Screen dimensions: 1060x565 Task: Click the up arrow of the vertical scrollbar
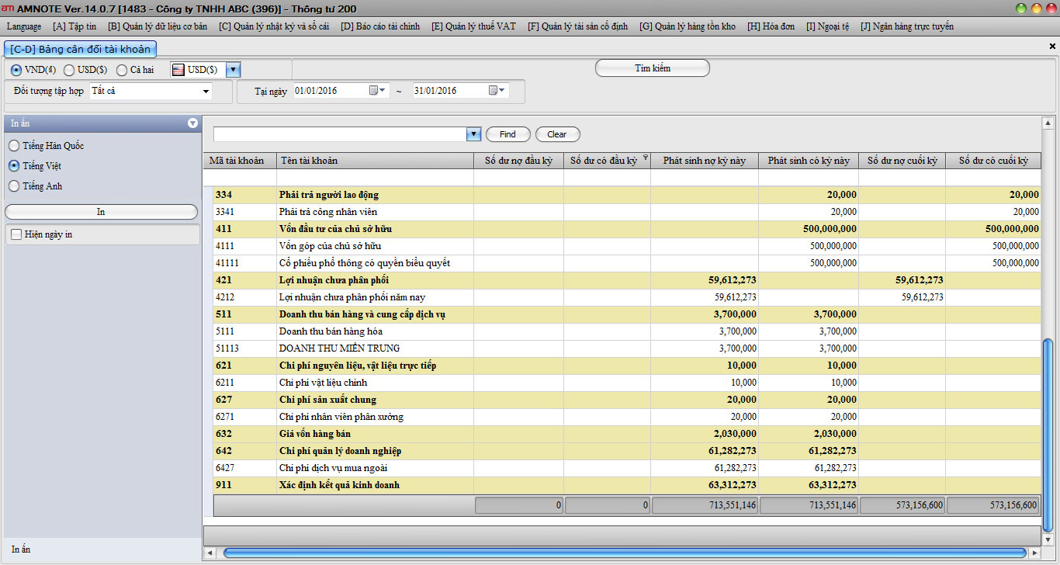pyautogui.click(x=1048, y=123)
